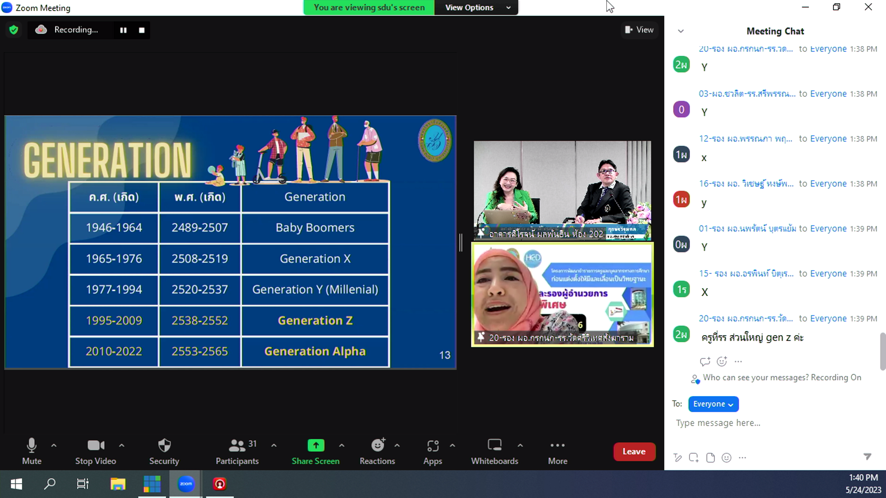Click the attach file icon in chat
886x498 pixels.
(711, 457)
